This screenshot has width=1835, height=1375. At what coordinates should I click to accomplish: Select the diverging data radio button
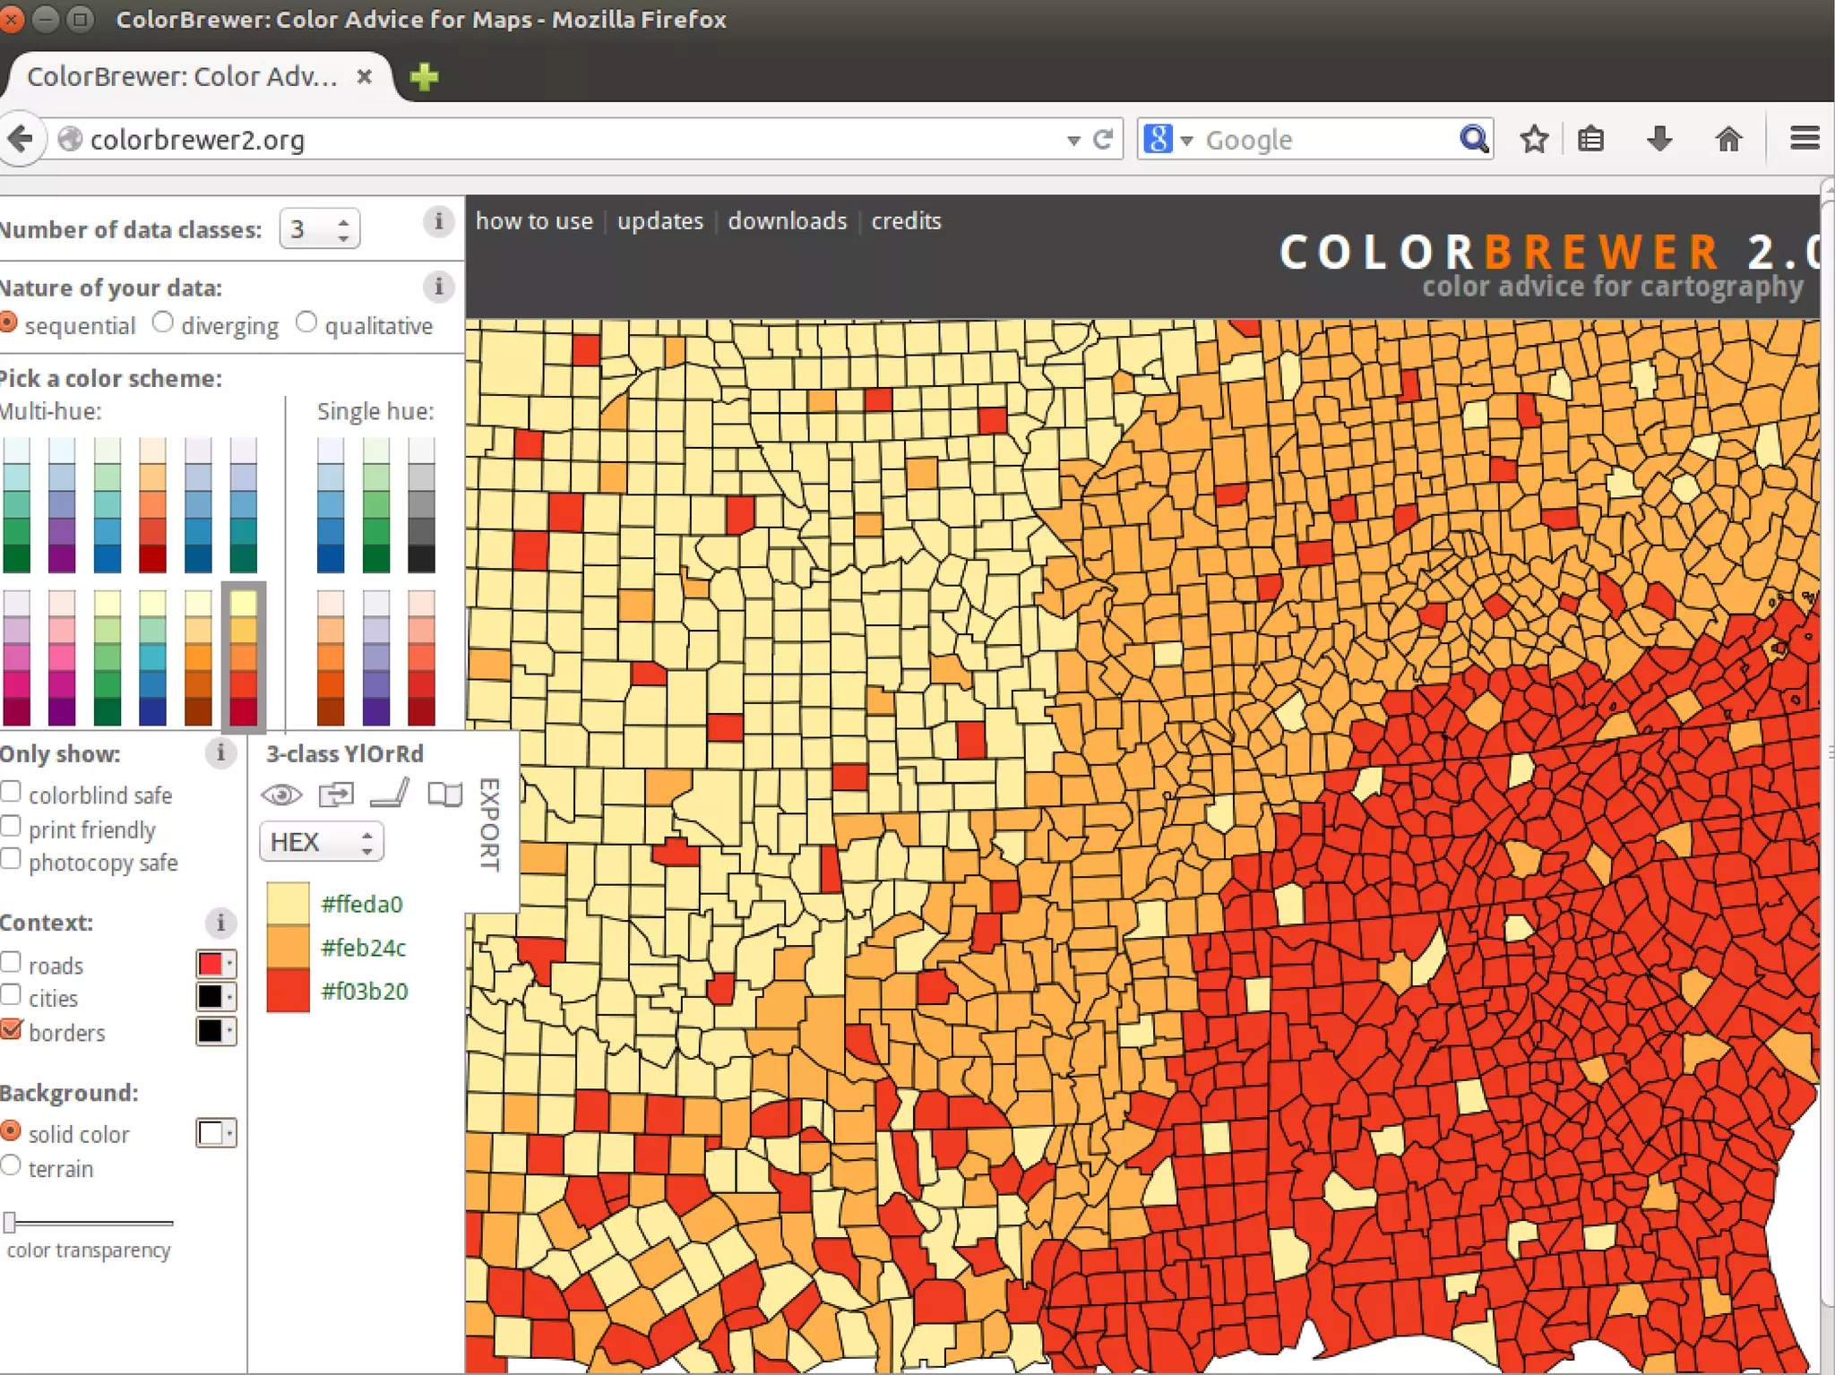[x=162, y=322]
